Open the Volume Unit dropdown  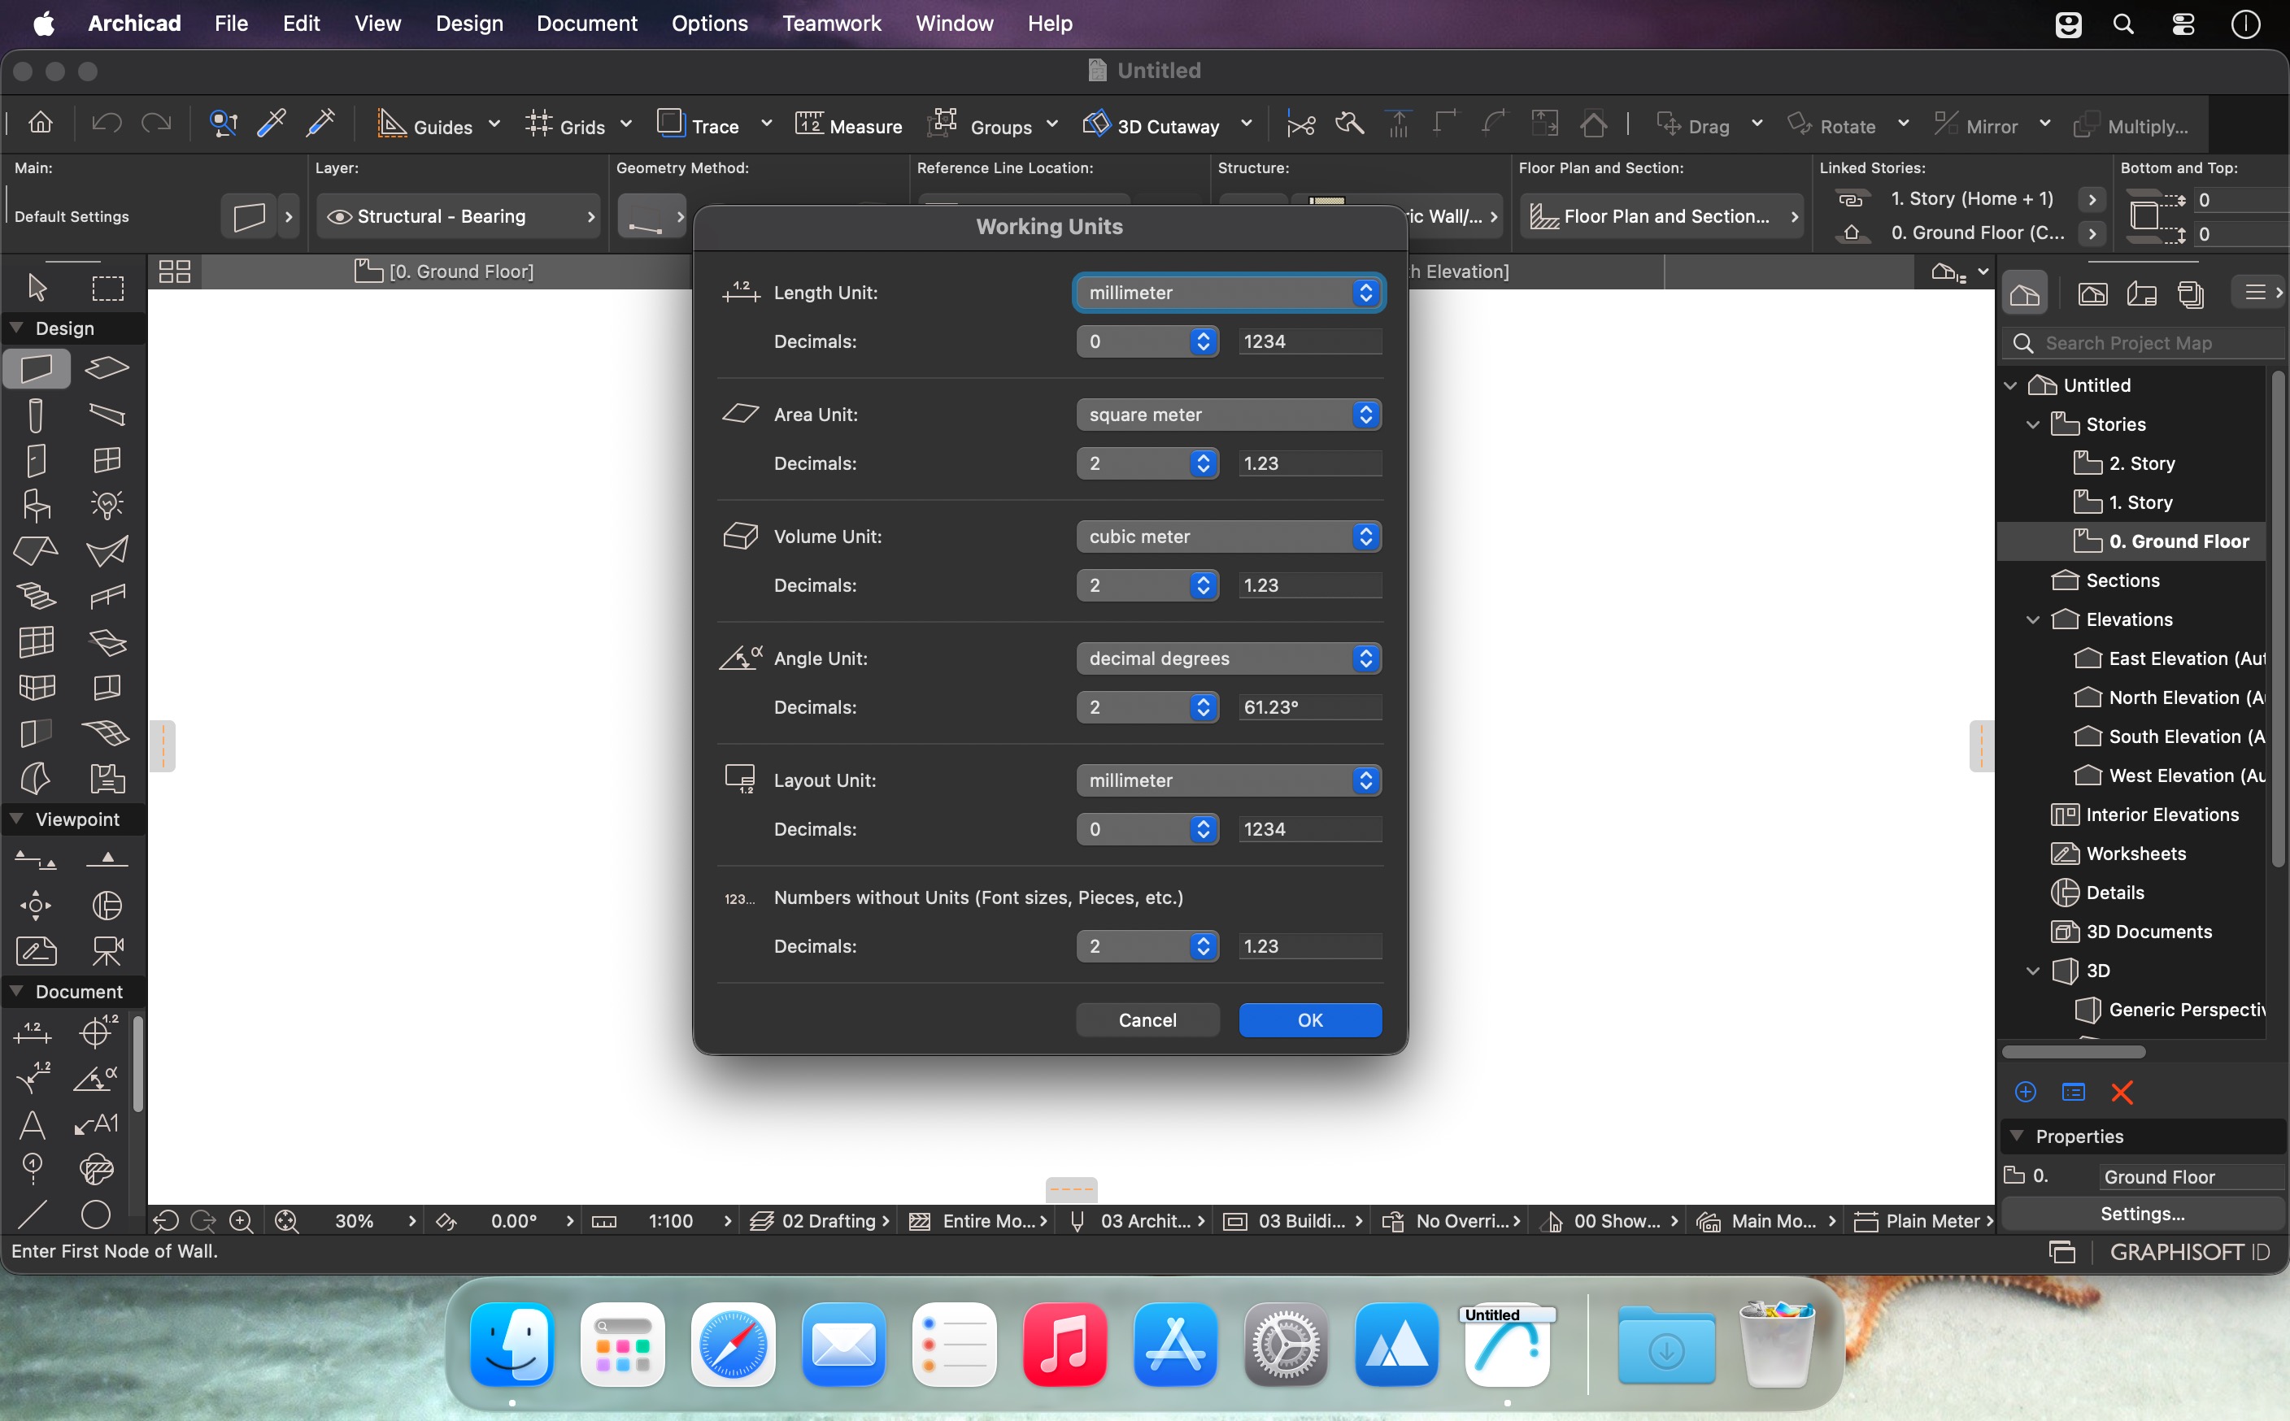point(1229,537)
